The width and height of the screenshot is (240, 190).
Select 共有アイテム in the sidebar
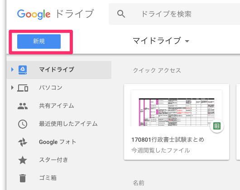coord(57,106)
